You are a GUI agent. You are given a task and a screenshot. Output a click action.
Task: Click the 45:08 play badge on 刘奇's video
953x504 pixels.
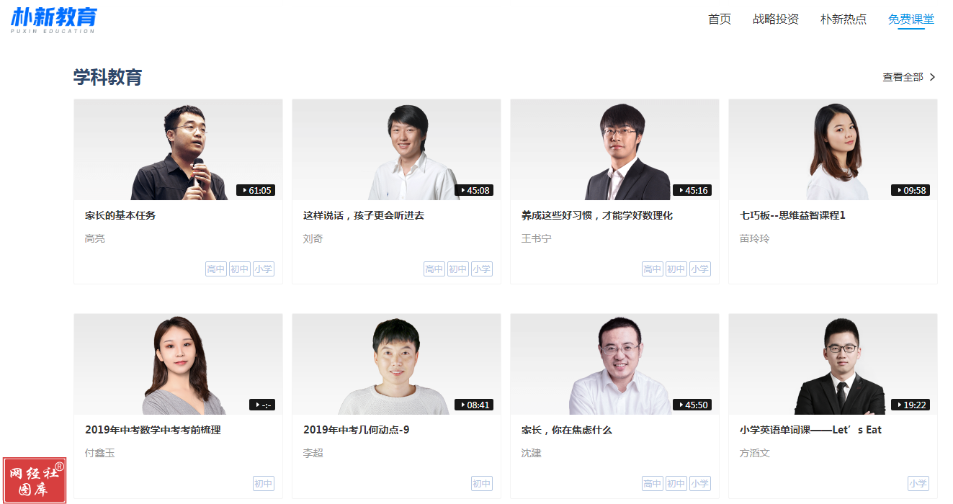[474, 190]
